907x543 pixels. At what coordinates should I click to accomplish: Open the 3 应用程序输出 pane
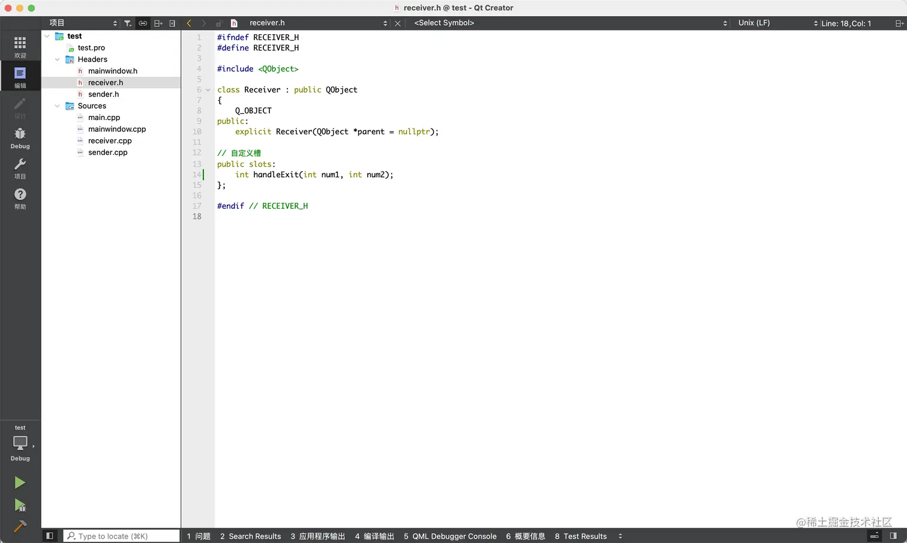point(318,536)
